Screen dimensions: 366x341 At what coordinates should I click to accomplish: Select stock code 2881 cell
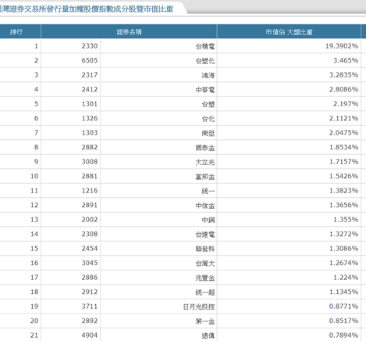70,176
